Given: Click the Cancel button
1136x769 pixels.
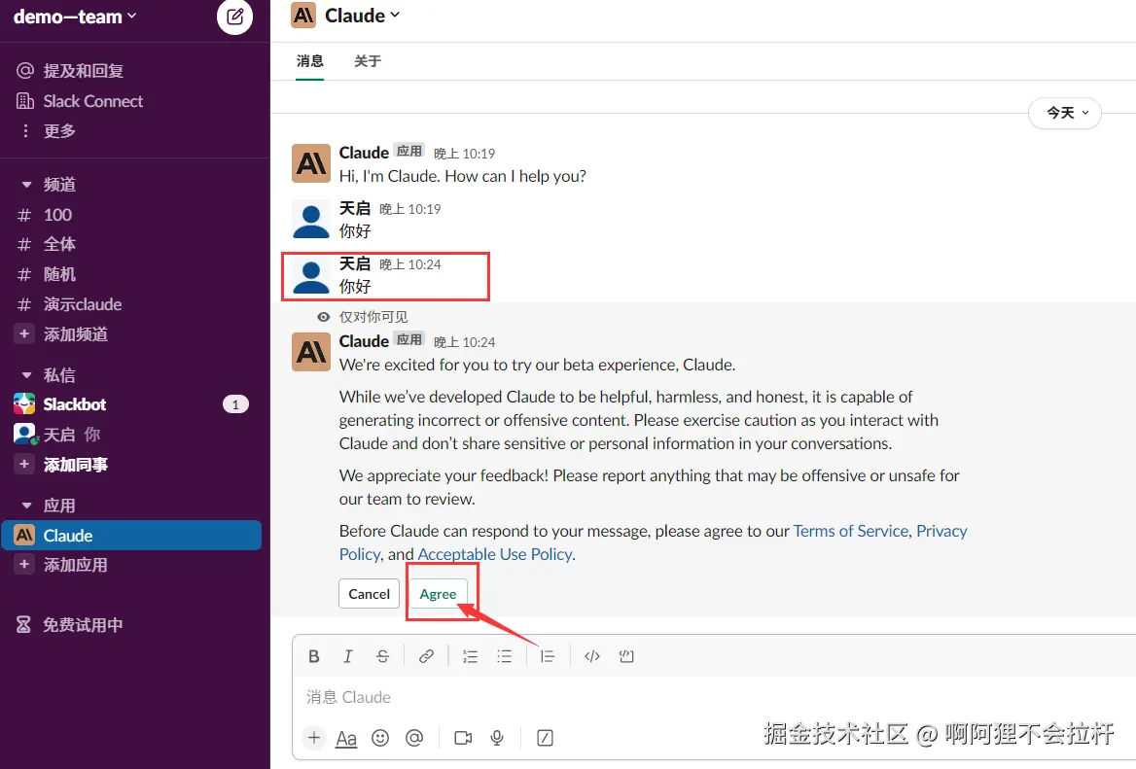Looking at the screenshot, I should 369,594.
